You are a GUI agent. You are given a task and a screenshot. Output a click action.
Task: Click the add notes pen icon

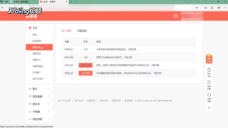pyautogui.click(x=212, y=8)
